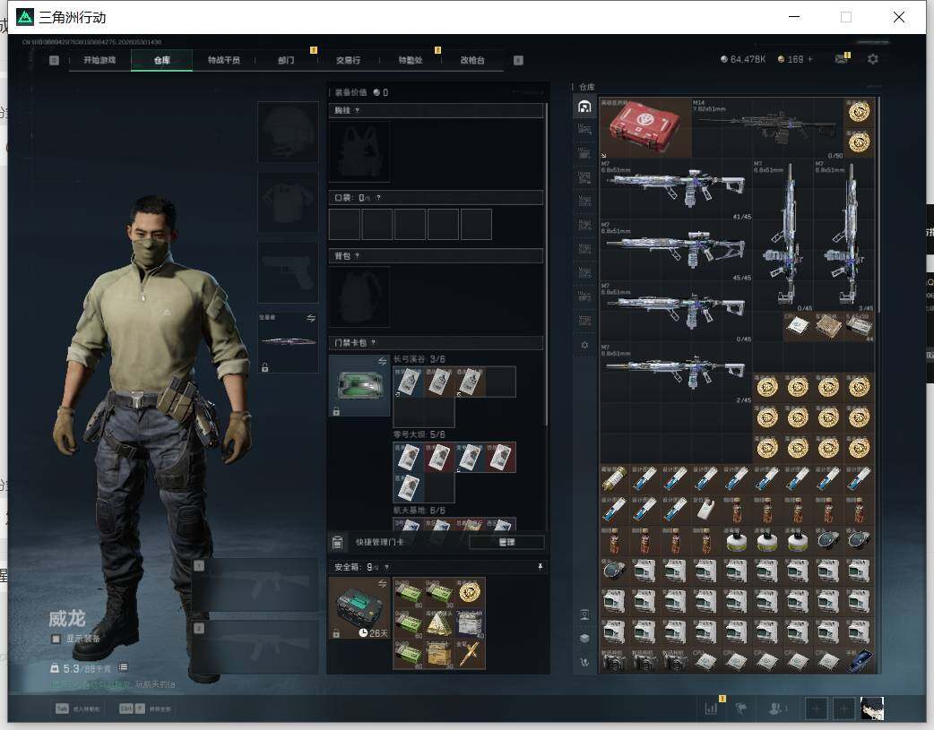The height and width of the screenshot is (730, 934).
Task: Open the friends icon in bottom bar
Action: [x=776, y=709]
